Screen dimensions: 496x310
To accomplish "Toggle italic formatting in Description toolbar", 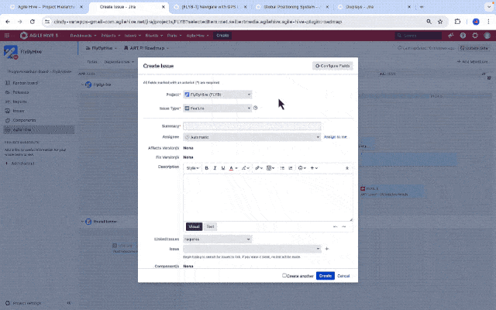I will coord(215,168).
